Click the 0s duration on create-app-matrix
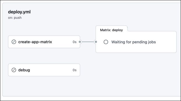This screenshot has height=101, width=181. pos(75,42)
